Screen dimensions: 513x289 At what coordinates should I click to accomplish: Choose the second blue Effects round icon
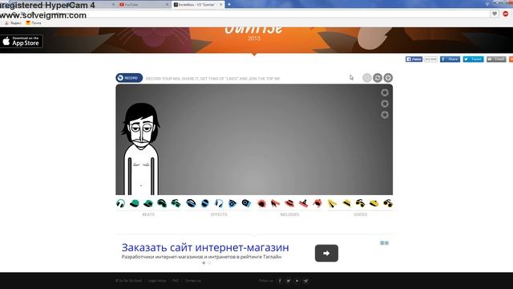(x=205, y=203)
